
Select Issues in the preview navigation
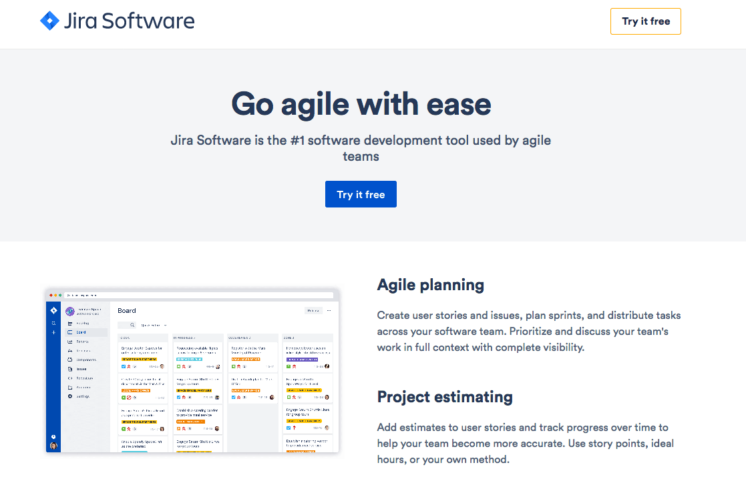[77, 369]
